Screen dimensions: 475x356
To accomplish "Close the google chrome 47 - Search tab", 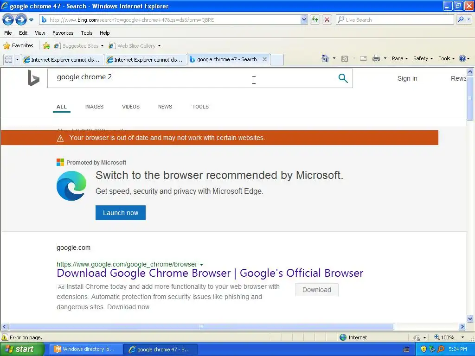I will coord(264,59).
